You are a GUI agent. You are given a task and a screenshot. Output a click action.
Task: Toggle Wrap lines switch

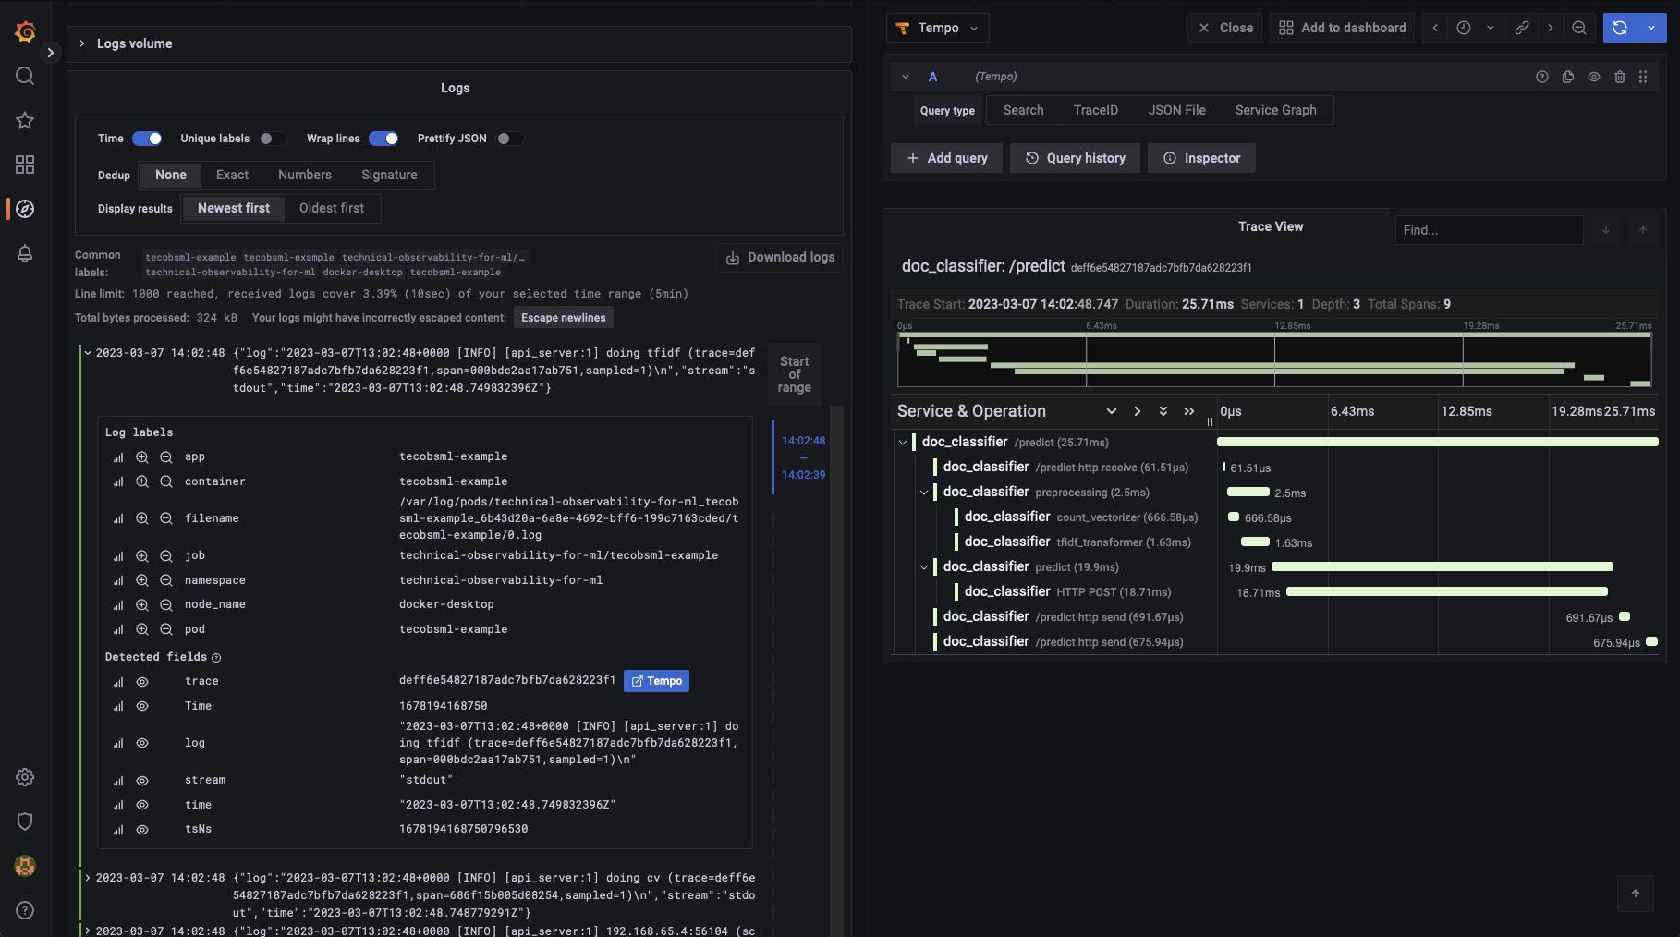coord(383,139)
